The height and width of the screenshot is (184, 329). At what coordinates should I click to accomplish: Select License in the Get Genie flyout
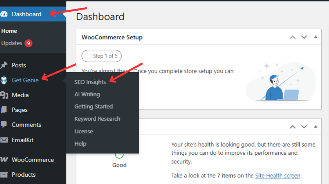(x=83, y=131)
